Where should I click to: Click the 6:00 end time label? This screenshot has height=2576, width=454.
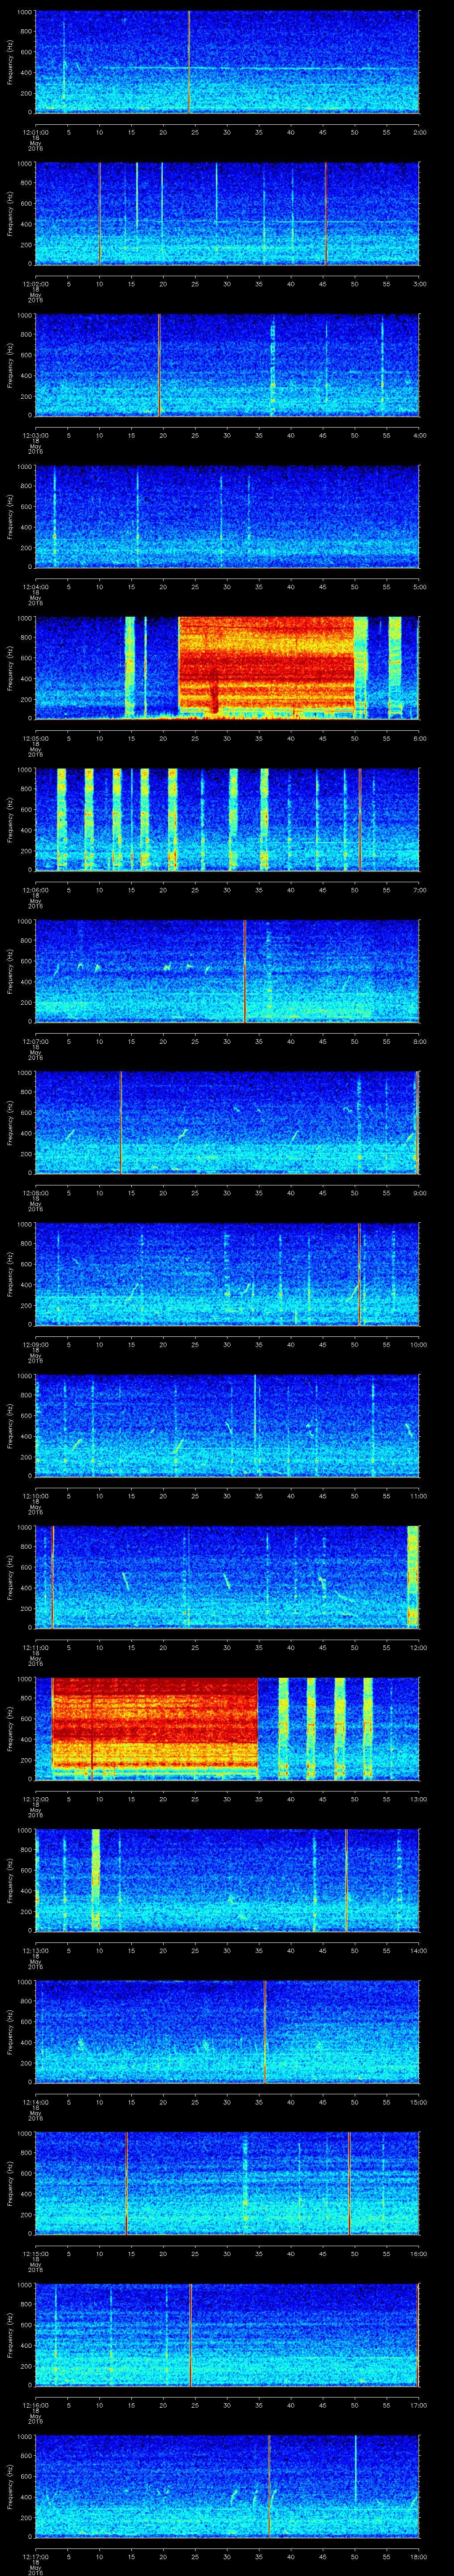(x=419, y=738)
